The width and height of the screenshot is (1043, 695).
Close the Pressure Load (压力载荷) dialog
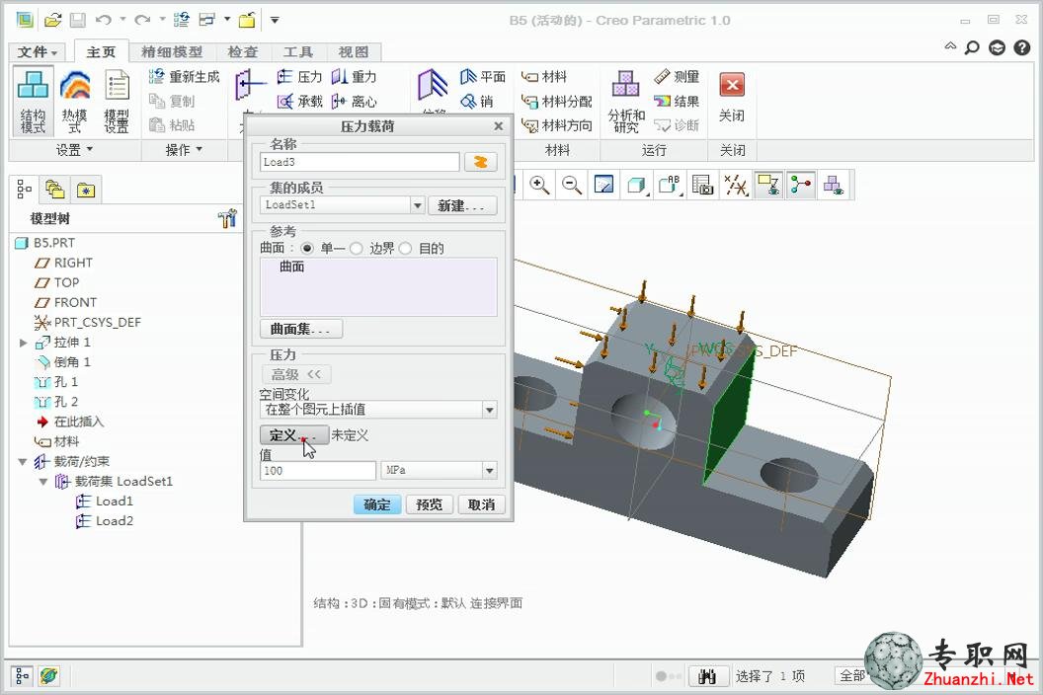coord(499,125)
